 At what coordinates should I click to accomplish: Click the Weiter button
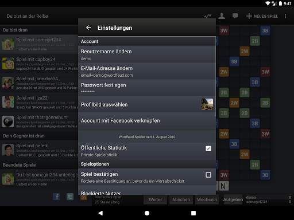(x=155, y=199)
